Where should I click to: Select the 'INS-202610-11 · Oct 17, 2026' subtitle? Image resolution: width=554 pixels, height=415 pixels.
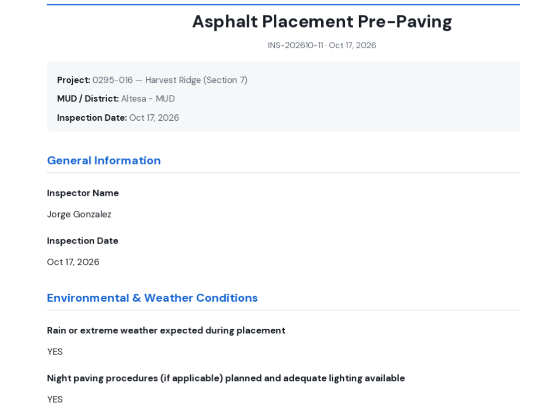tap(322, 45)
